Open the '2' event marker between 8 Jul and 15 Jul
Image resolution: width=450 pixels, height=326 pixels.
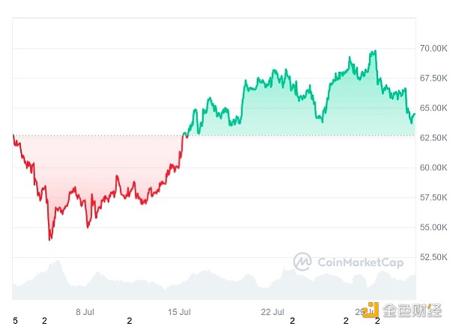[x=129, y=321]
